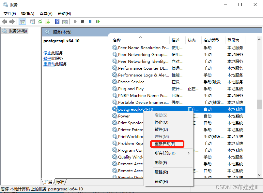Pause the service via the toolbar pause icon
The image size is (263, 193).
(x=90, y=21)
